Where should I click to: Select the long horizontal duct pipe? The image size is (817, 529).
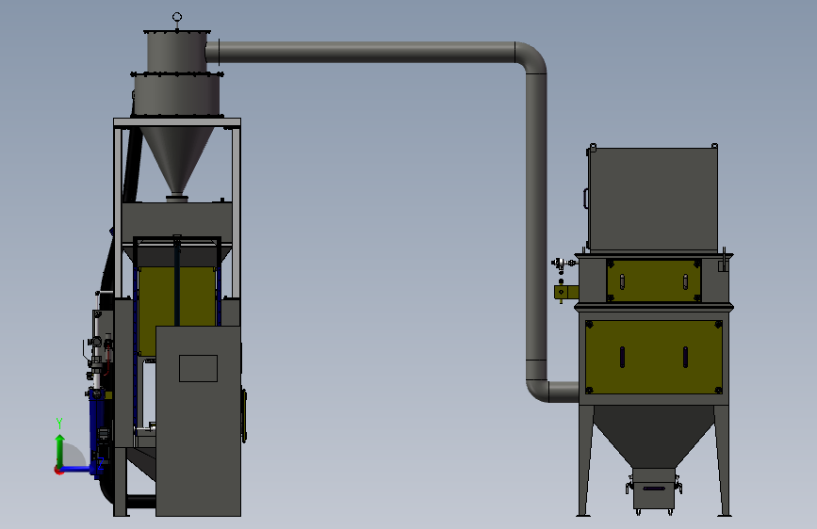pos(368,52)
